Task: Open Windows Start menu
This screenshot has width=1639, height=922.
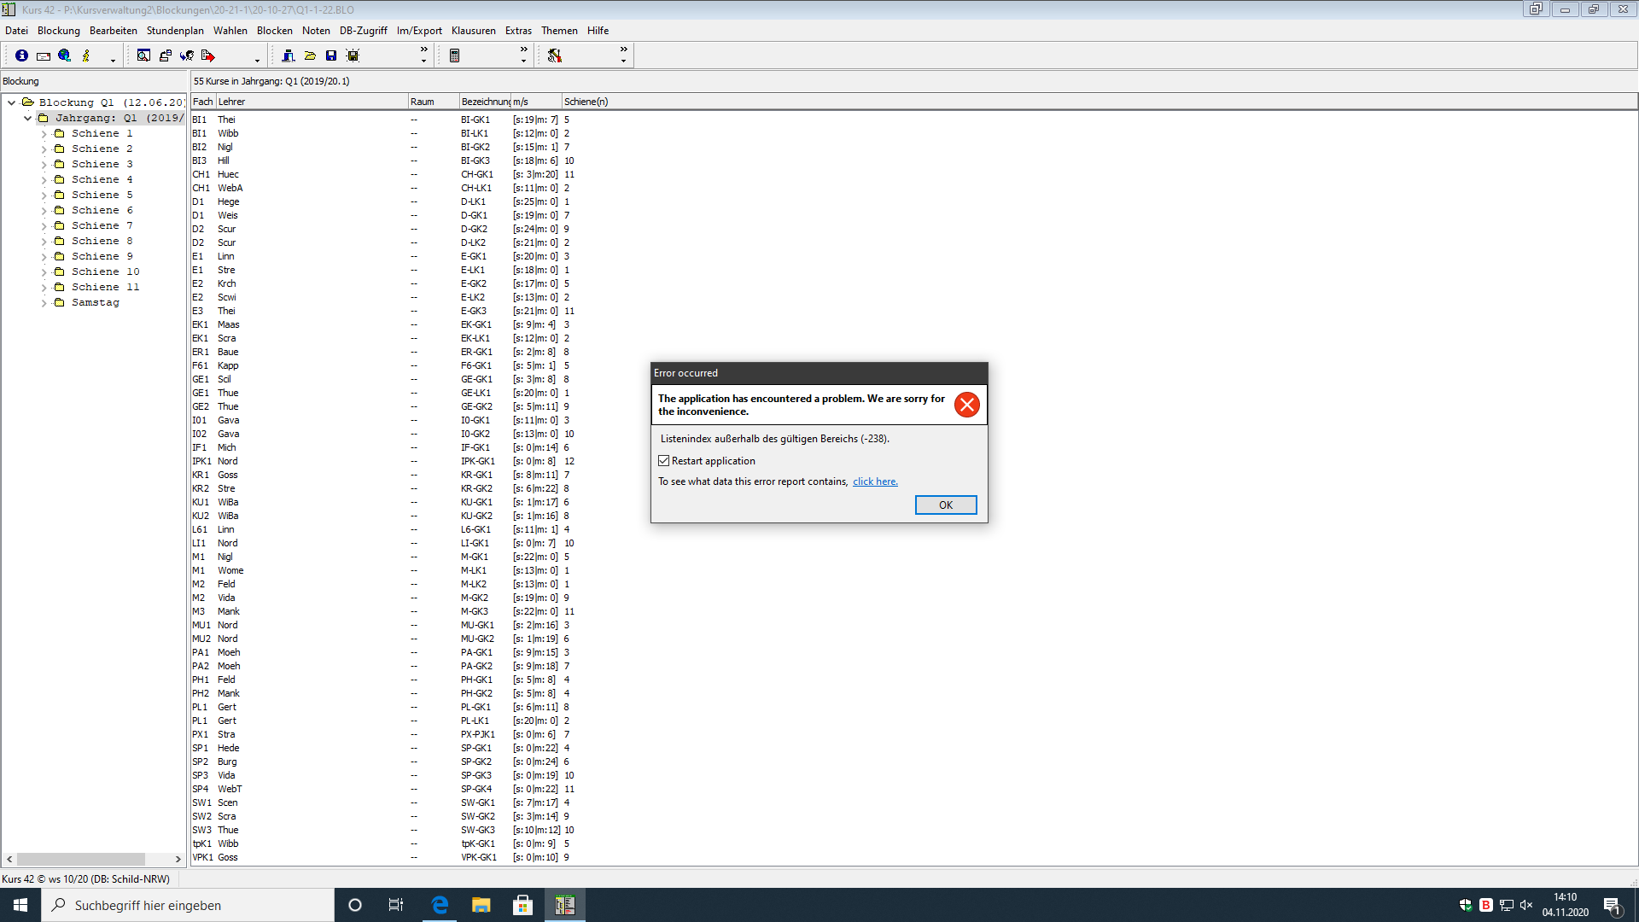Action: (20, 905)
